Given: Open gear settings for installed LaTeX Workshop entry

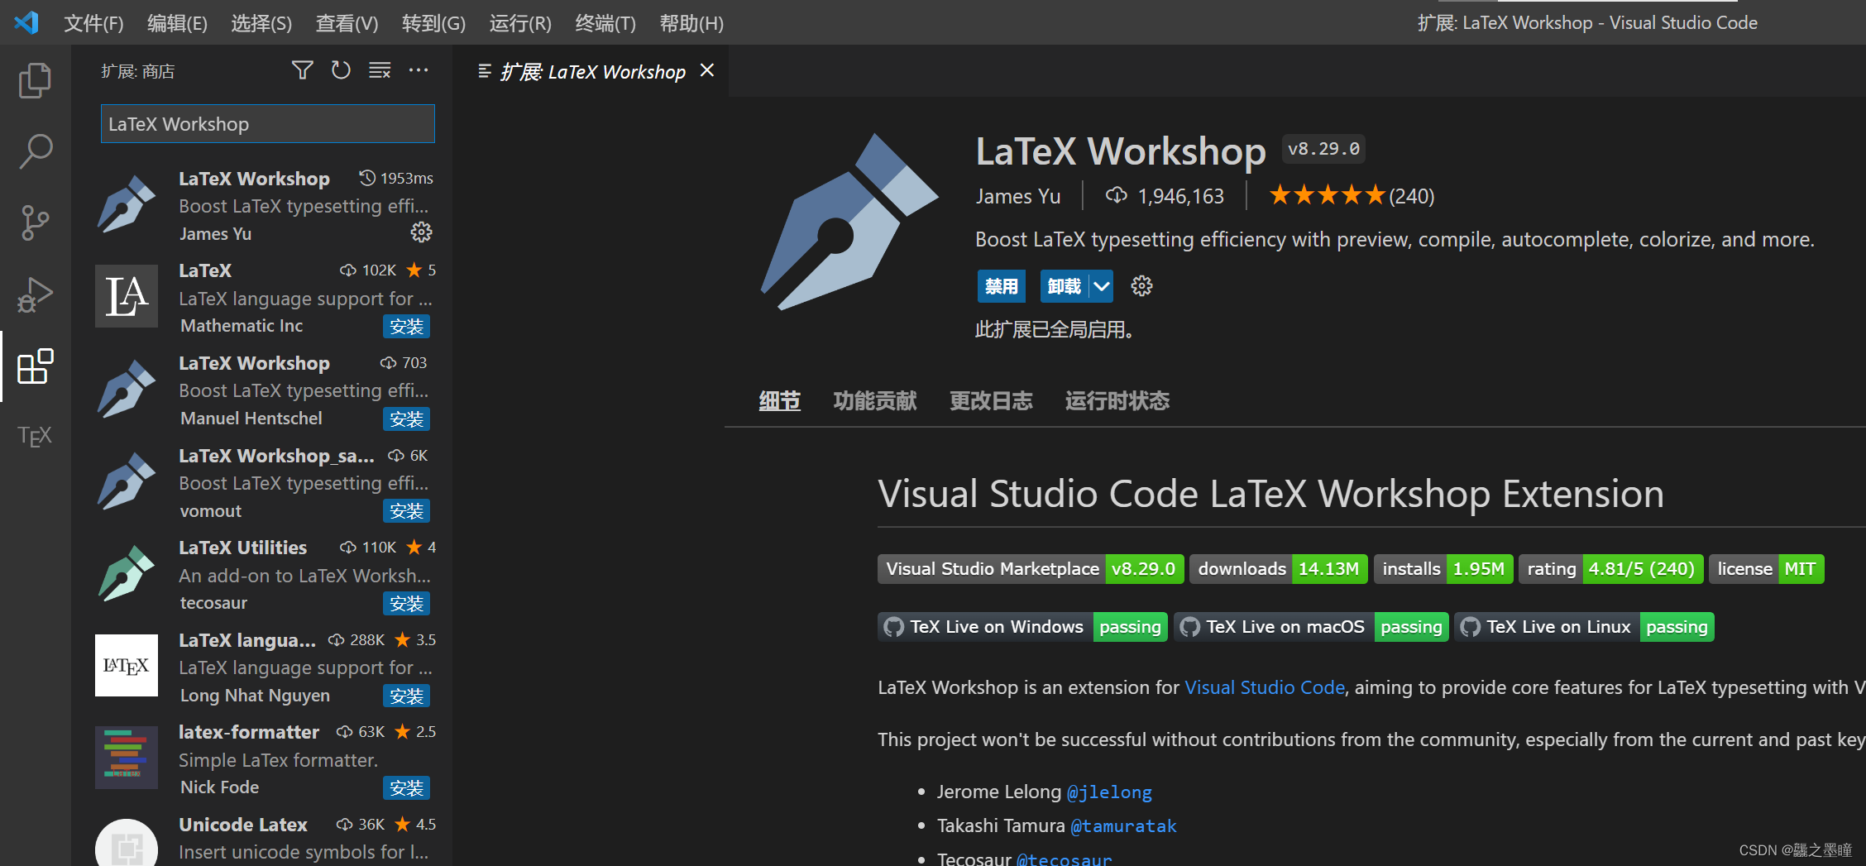Looking at the screenshot, I should 421,232.
